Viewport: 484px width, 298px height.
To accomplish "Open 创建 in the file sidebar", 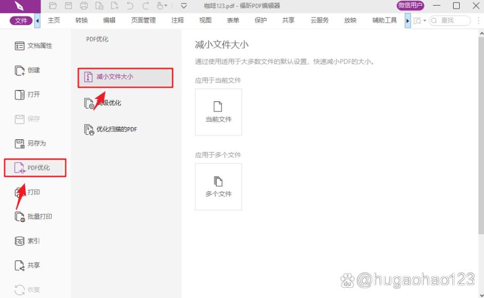I will [x=27, y=70].
